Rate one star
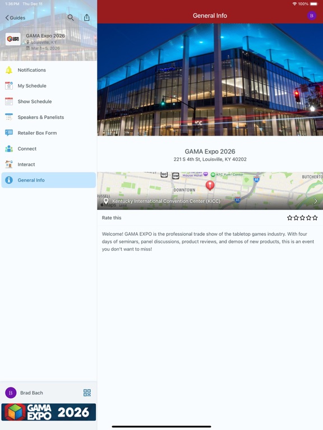The image size is (323, 430). click(x=289, y=218)
